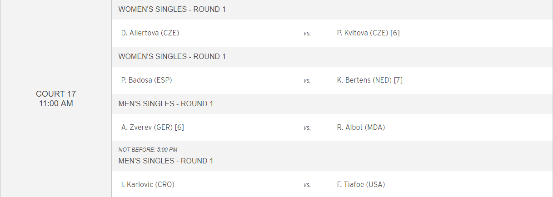Click the 11:00 AM start time
Screen dimensions: 553x197
tap(56, 103)
